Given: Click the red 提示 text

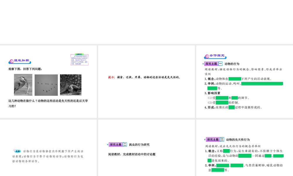Looking at the screenshot, I should (111, 77).
